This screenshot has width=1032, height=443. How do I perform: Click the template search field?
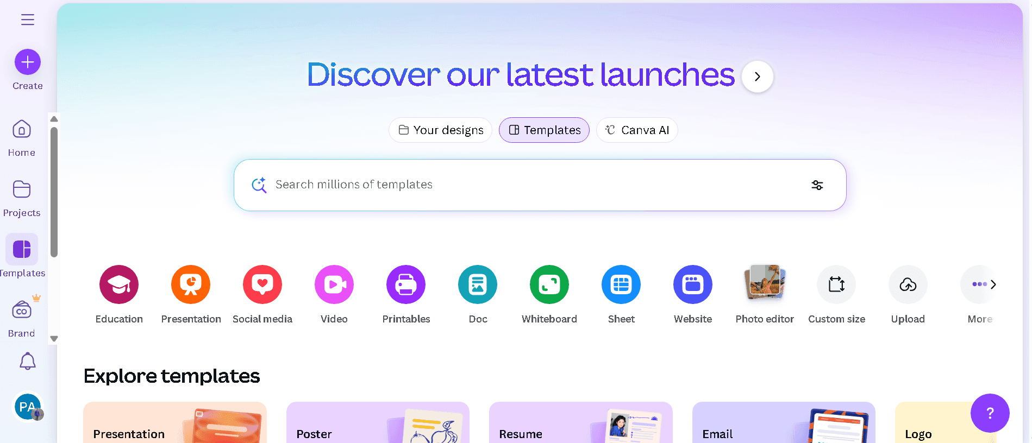click(x=540, y=185)
